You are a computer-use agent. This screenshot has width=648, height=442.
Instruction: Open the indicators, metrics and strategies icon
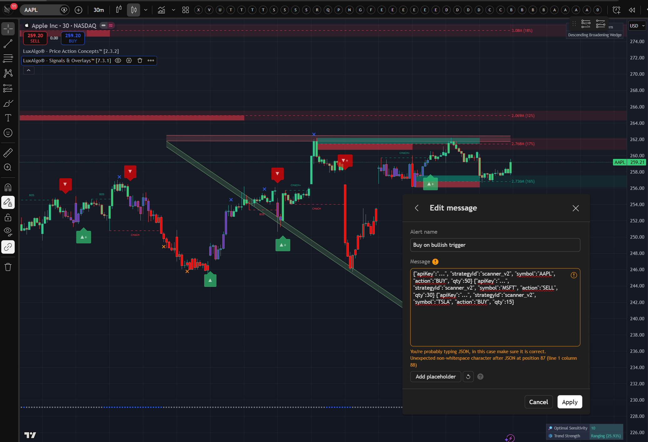tap(161, 10)
